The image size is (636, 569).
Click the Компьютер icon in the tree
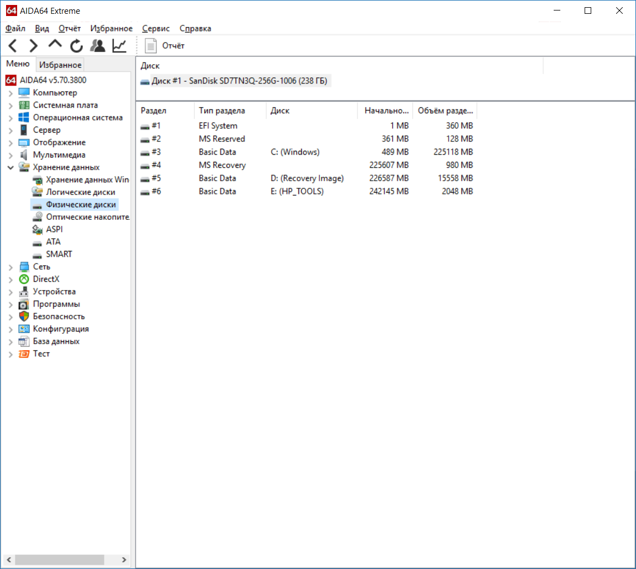click(x=24, y=92)
